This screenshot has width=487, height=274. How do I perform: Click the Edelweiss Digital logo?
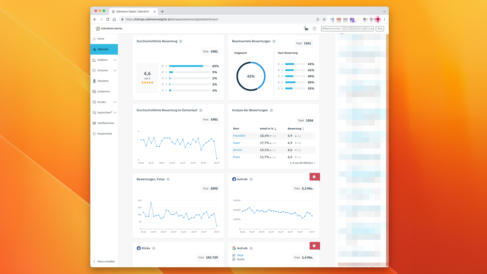[x=109, y=28]
